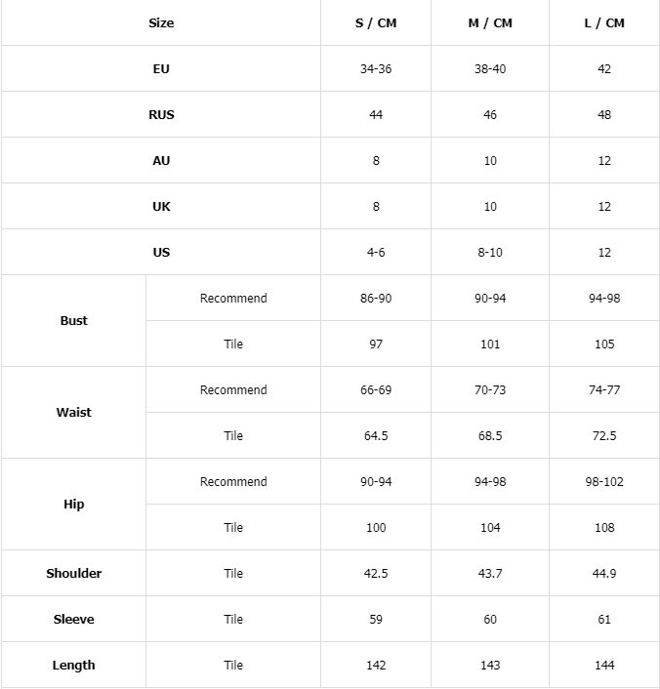The image size is (660, 689).
Task: Select the "Size" header cell
Action: tap(161, 23)
